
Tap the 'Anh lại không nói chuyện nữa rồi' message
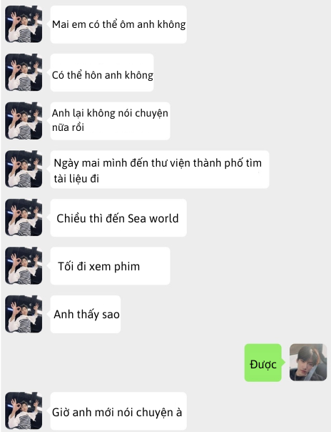pos(110,121)
